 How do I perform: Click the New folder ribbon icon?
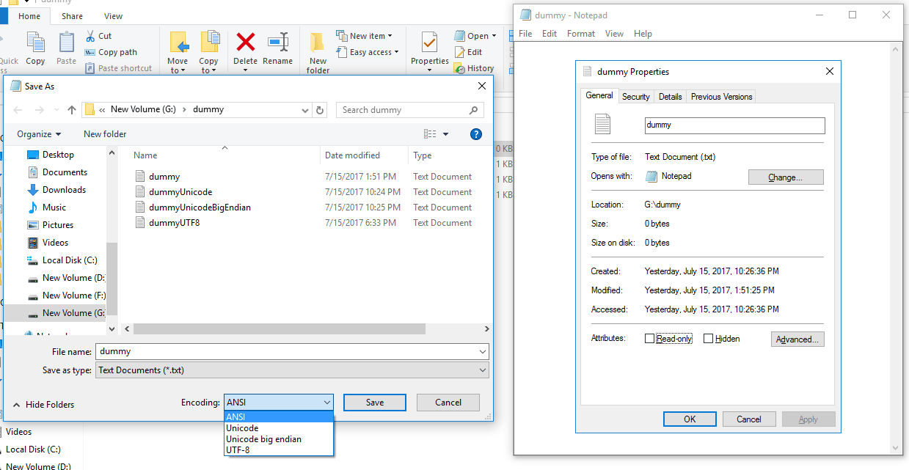pos(318,43)
